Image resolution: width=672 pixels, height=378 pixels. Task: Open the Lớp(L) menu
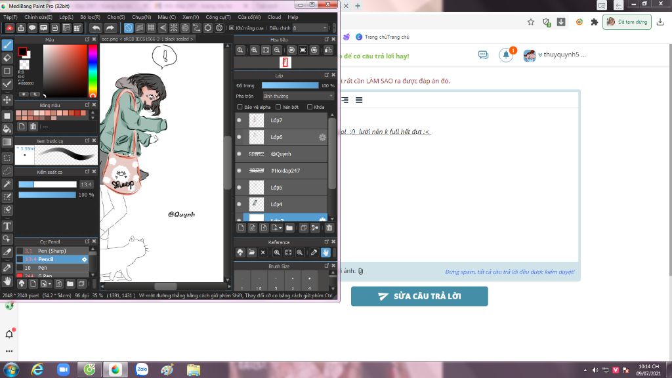point(66,17)
